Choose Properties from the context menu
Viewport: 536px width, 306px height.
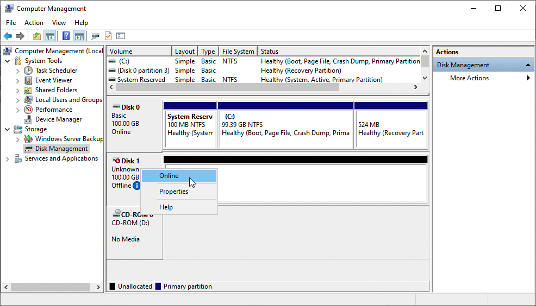[x=179, y=192]
